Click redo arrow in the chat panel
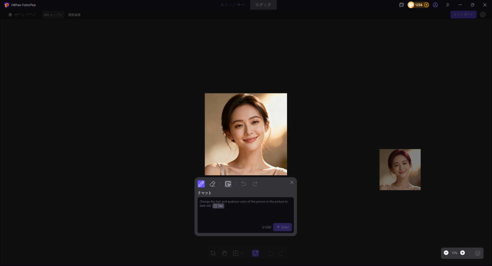492x266 pixels. tap(255, 184)
